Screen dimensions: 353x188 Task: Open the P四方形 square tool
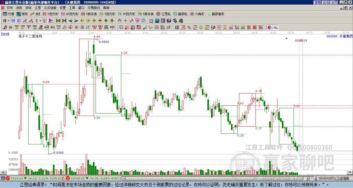point(51,14)
